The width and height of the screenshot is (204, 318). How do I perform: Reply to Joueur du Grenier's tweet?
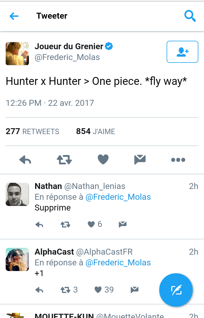pyautogui.click(x=25, y=160)
